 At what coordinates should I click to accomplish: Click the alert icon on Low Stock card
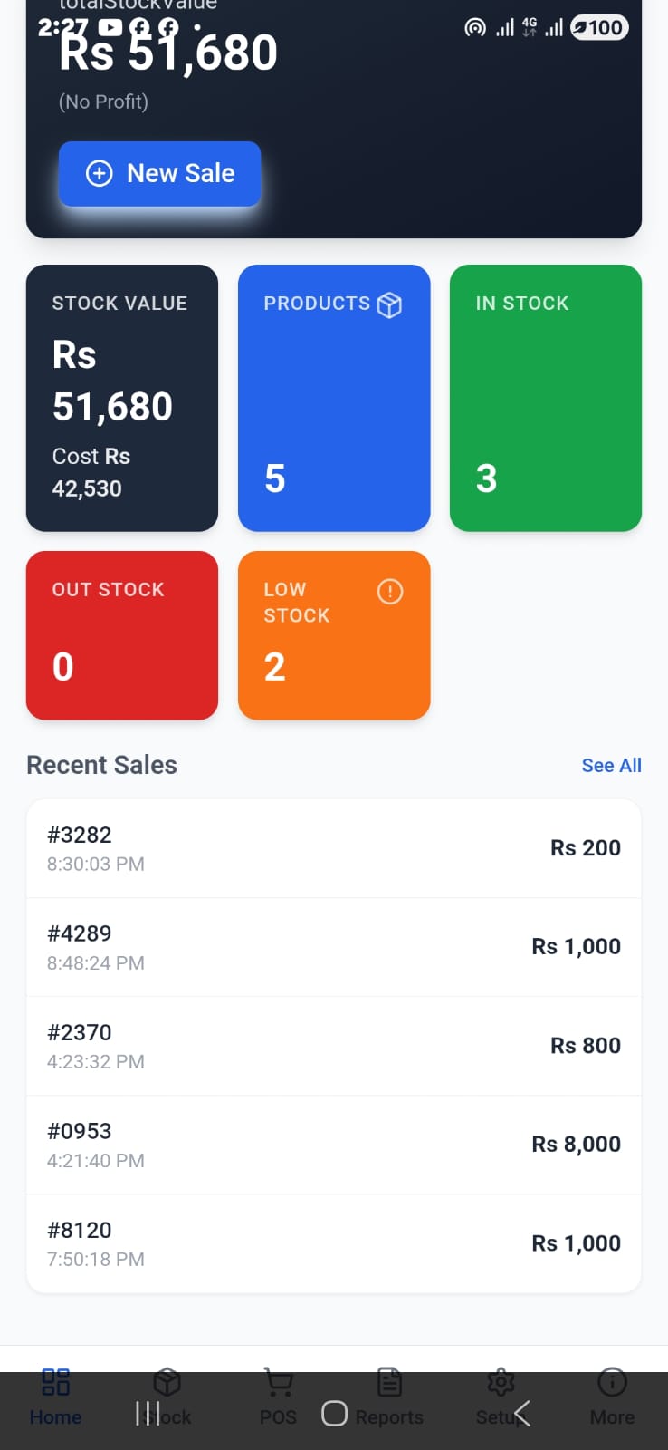(390, 592)
